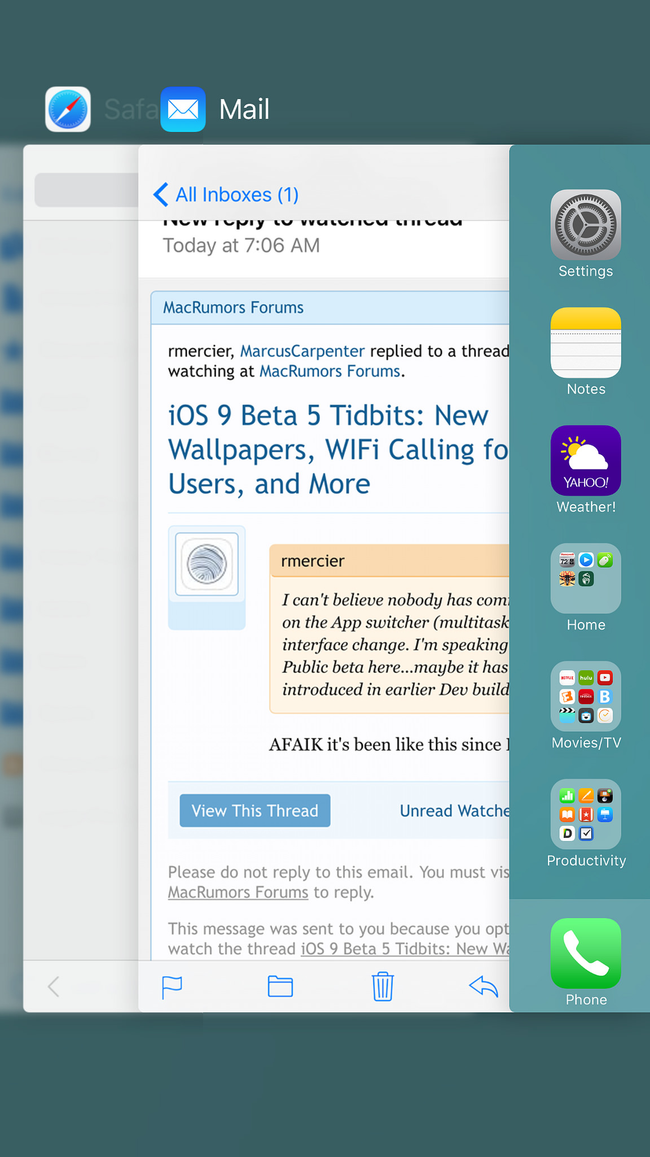
Task: Go back to All Inboxes (1)
Action: pyautogui.click(x=226, y=194)
